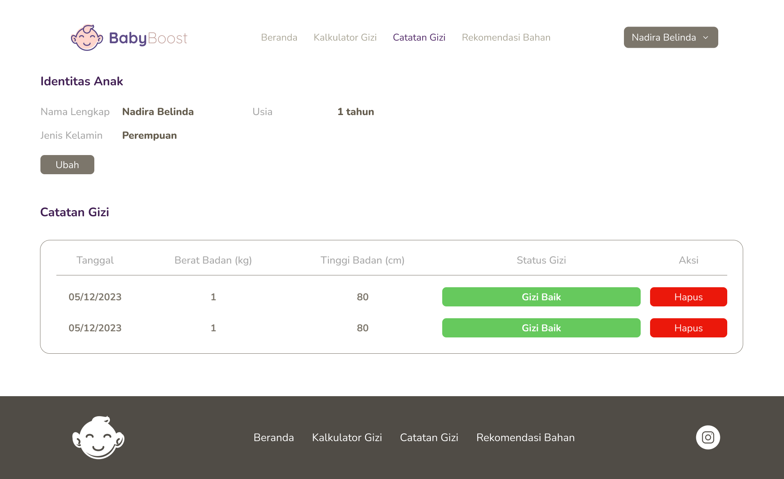This screenshot has height=479, width=784.
Task: Click the white baby face footer logo
Action: [98, 437]
